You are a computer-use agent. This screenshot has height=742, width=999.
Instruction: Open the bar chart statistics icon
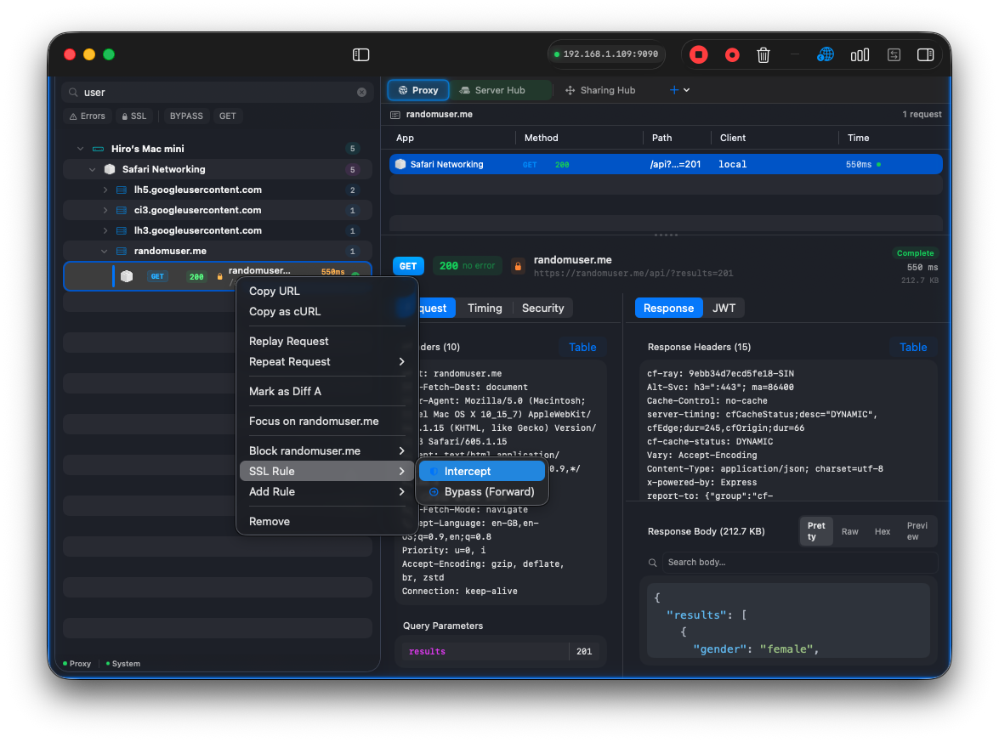[x=860, y=54]
